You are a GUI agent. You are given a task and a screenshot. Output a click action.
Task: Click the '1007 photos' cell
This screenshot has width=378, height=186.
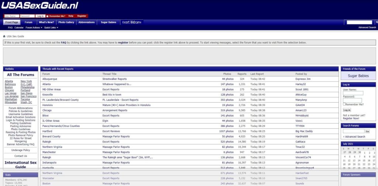(x=226, y=131)
